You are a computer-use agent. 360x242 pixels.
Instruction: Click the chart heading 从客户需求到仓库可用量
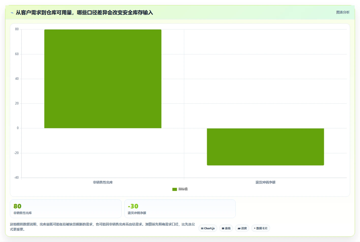(84, 12)
